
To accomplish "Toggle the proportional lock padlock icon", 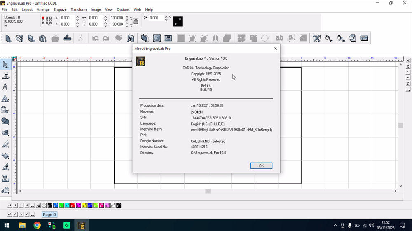I will tap(136, 21).
